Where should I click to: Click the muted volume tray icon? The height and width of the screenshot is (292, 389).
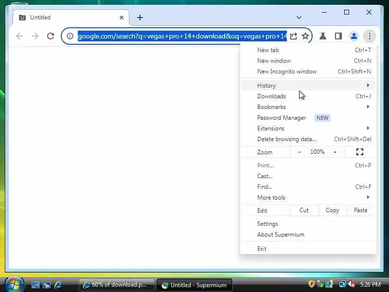click(x=352, y=284)
